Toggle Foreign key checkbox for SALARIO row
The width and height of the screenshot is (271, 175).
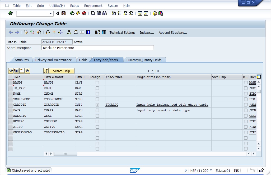tap(97, 116)
